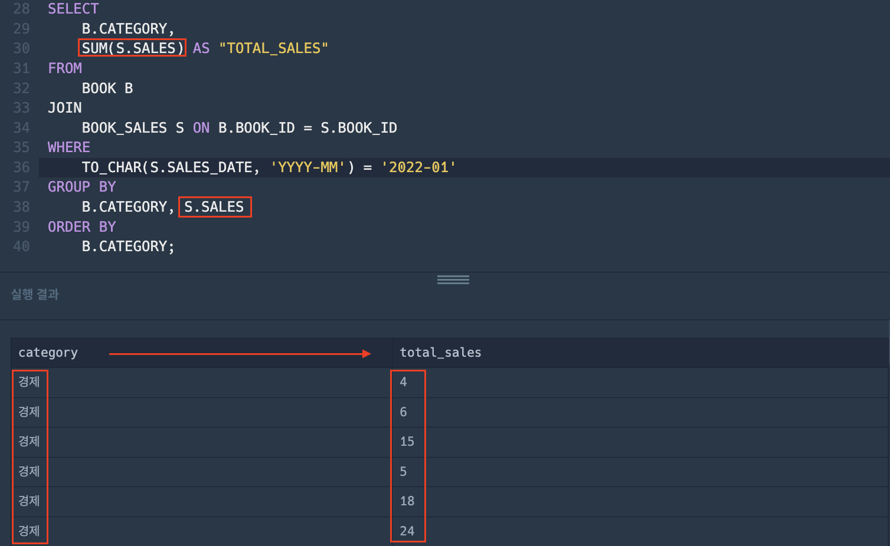Click the 경제 cell in the row with 24
The image size is (890, 546).
tap(201, 531)
